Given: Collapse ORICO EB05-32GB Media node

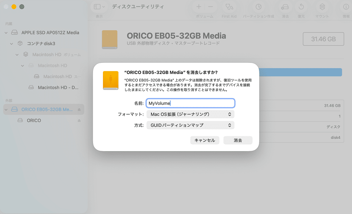Looking at the screenshot, I should (6, 109).
